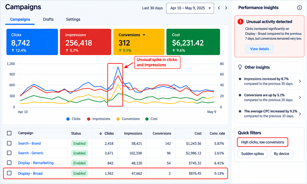This screenshot has width=307, height=184.
Task: Expand the average CPC increased insight chevron
Action: (x=300, y=114)
